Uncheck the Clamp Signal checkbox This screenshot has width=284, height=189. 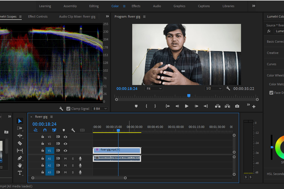[x=68, y=109]
